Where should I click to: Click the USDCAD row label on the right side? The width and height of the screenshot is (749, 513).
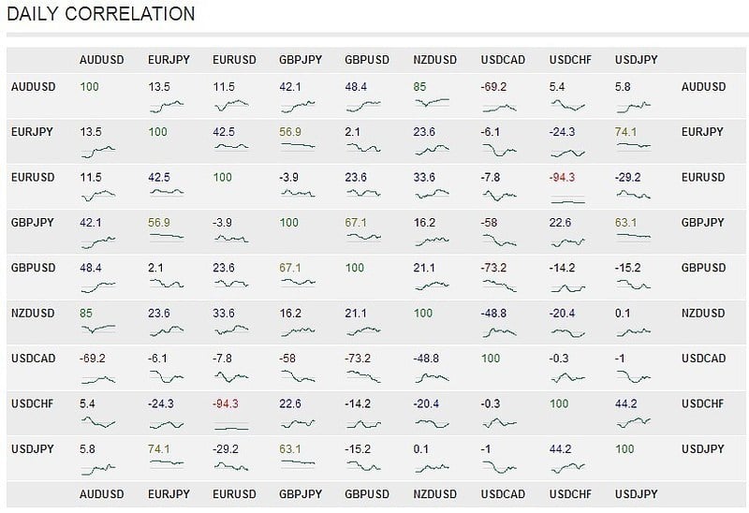[703, 358]
